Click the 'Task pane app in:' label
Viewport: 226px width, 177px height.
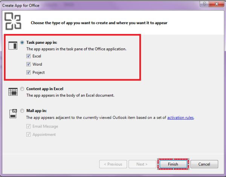click(x=42, y=42)
